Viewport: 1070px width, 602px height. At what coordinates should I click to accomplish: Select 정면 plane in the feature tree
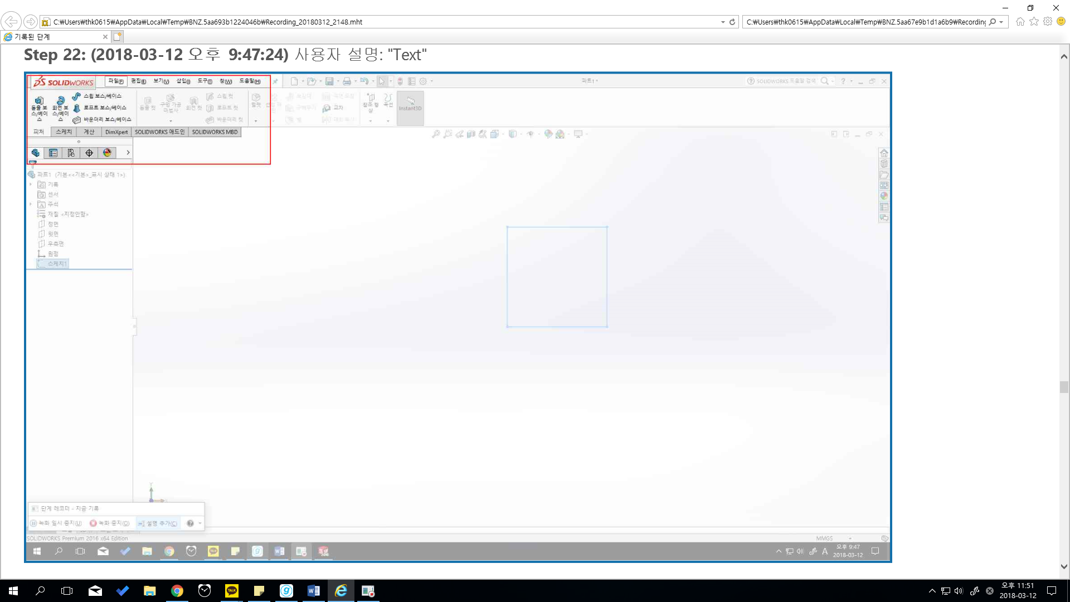tap(48, 224)
